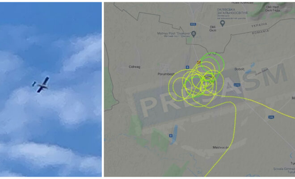The image size is (295, 179).
Task: Click the blue road shield north of Dyakovo
Action: coord(193,24)
